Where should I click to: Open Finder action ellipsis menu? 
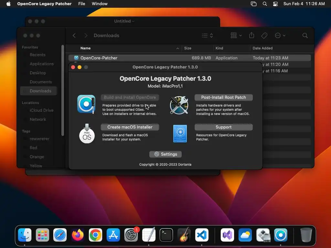tap(280, 36)
